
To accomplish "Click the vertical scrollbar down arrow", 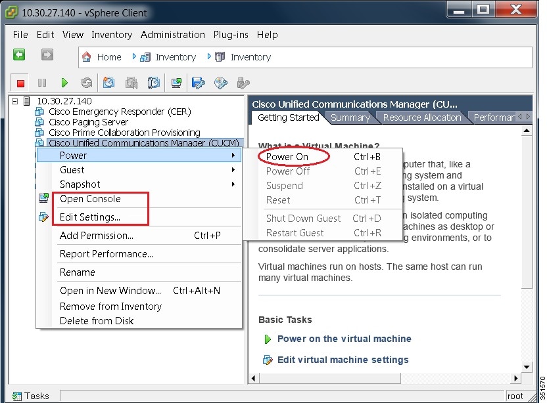I will (527, 367).
